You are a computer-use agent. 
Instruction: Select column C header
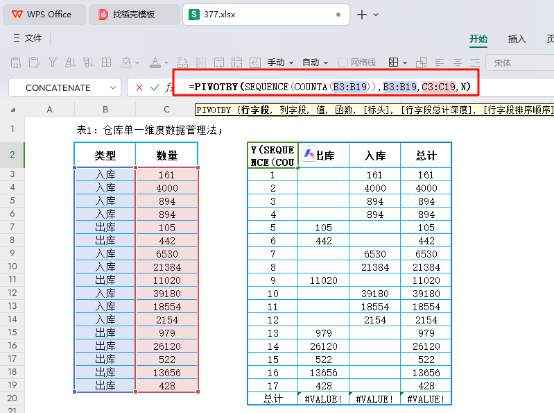pos(166,109)
